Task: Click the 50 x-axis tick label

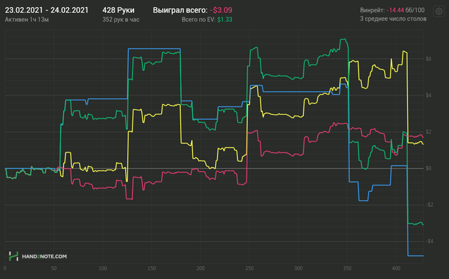Action: tap(54, 268)
